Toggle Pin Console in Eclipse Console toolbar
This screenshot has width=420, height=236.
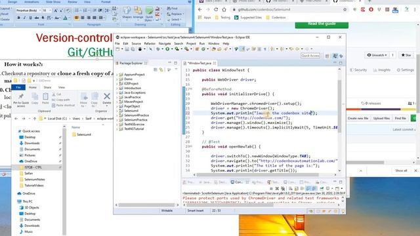click(322, 188)
